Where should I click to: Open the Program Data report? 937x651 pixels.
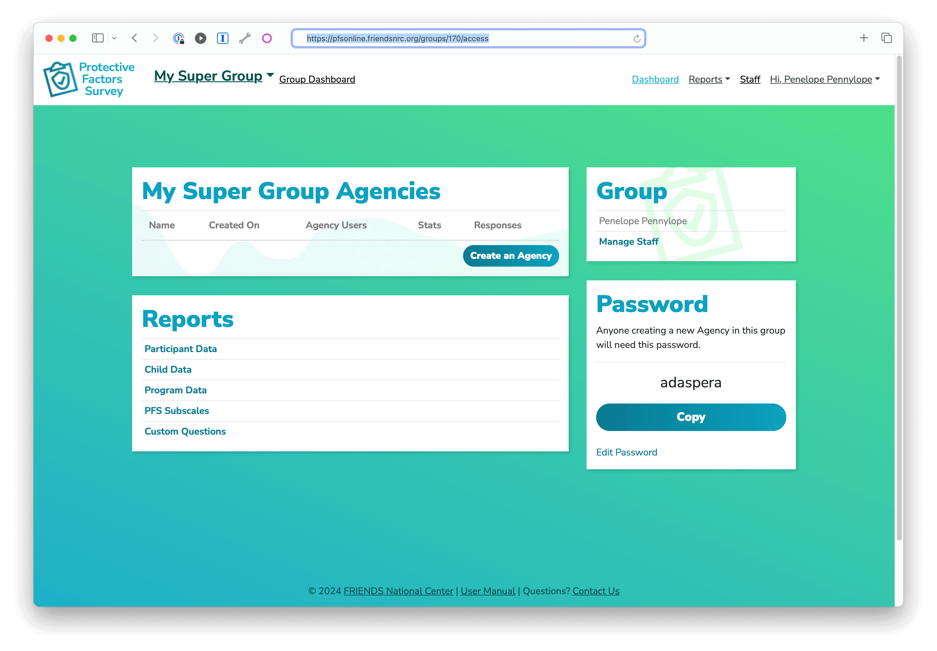[176, 390]
